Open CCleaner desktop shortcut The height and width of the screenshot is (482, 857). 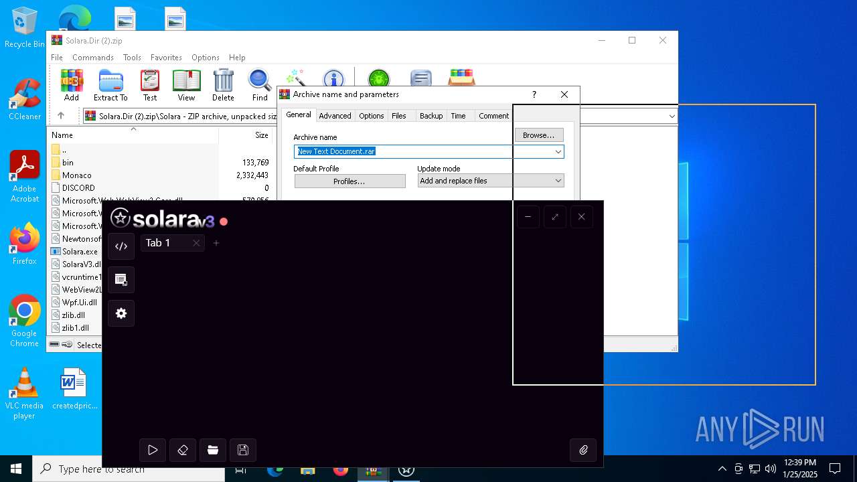pos(25,100)
